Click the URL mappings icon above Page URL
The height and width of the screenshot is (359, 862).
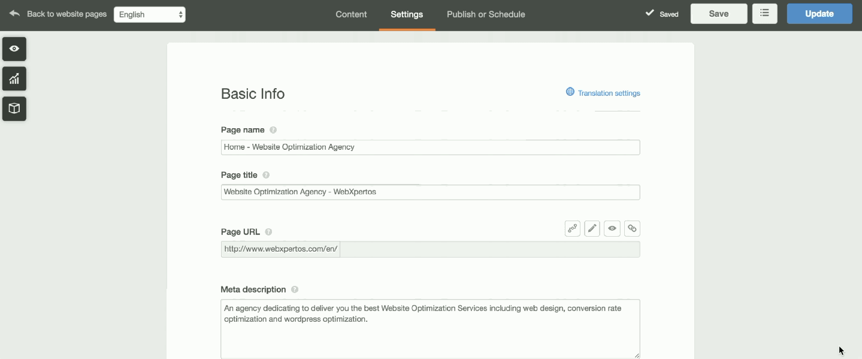pos(573,228)
